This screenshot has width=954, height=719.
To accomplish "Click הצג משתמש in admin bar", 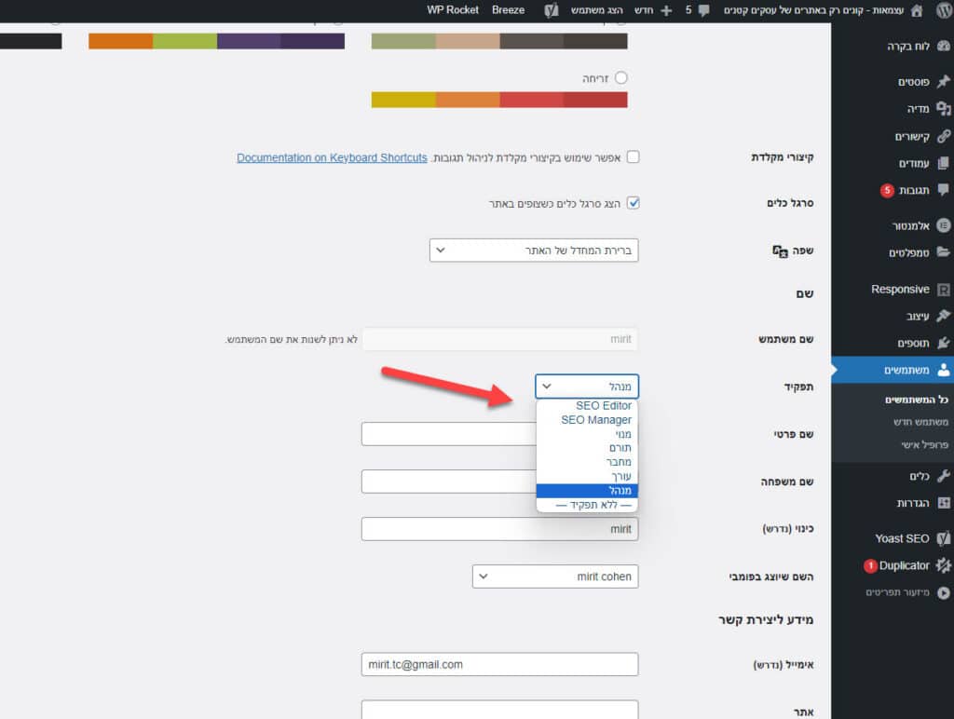I will pos(597,10).
